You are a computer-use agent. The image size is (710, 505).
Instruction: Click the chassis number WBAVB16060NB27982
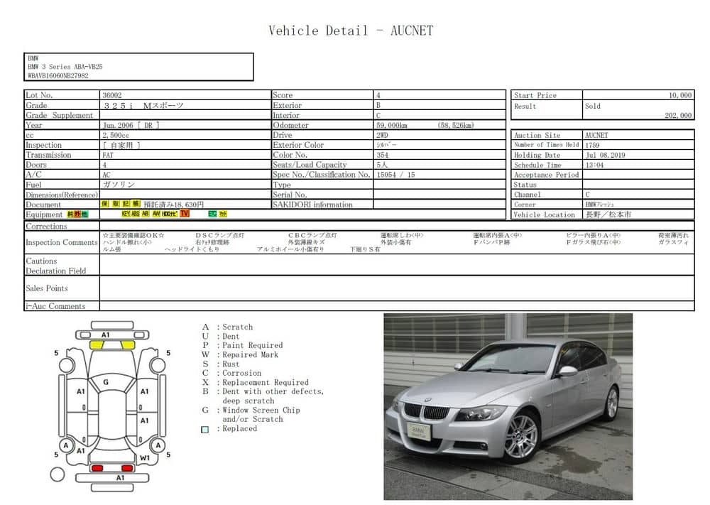pyautogui.click(x=58, y=75)
